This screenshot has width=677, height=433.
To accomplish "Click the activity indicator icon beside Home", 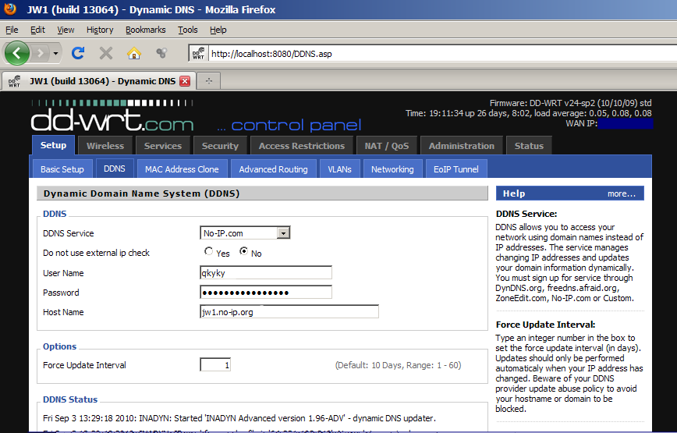I will (x=161, y=53).
